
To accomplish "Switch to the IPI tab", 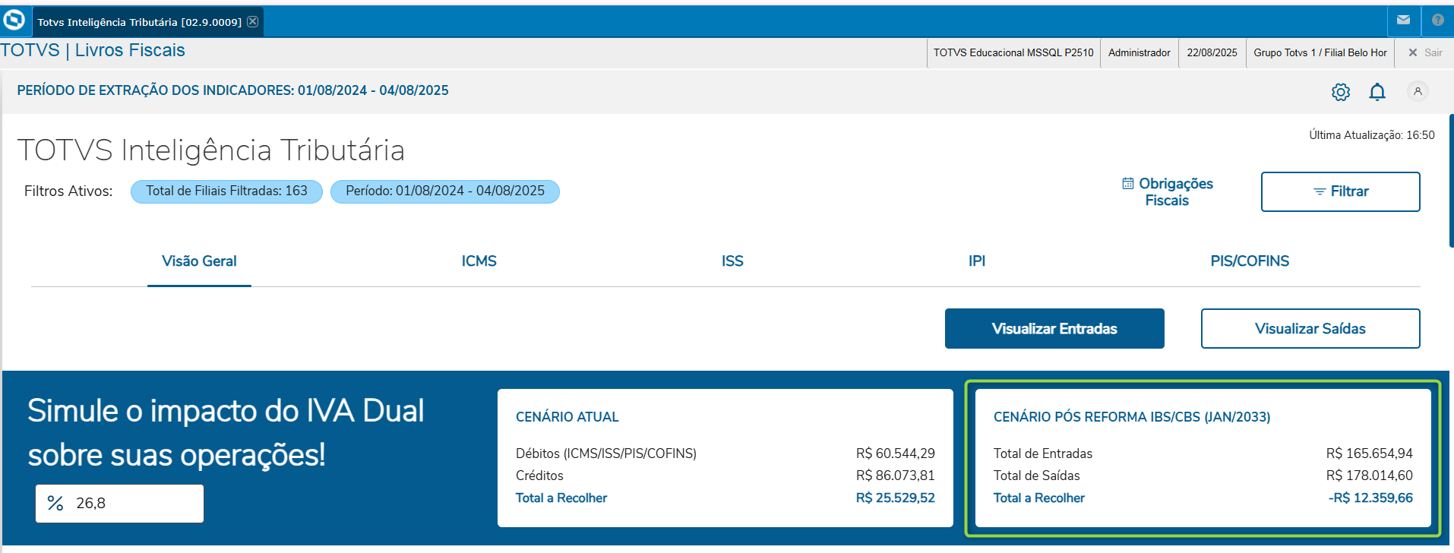I will [x=977, y=261].
